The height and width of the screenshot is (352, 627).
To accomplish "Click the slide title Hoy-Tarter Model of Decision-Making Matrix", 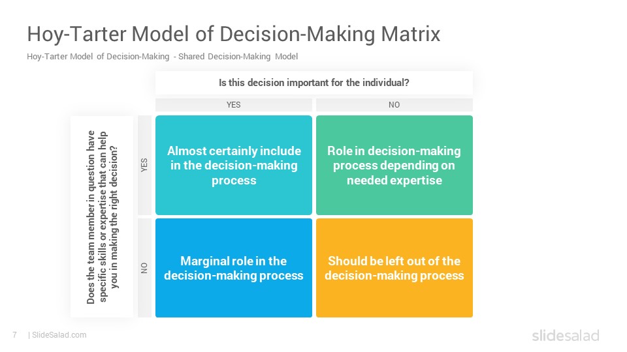I will click(x=234, y=33).
